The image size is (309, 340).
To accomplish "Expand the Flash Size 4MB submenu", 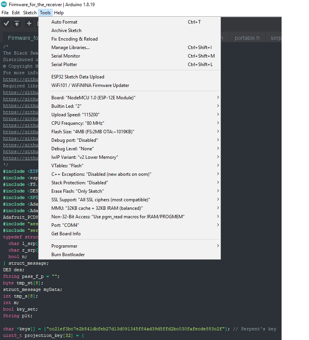I will [x=129, y=132].
